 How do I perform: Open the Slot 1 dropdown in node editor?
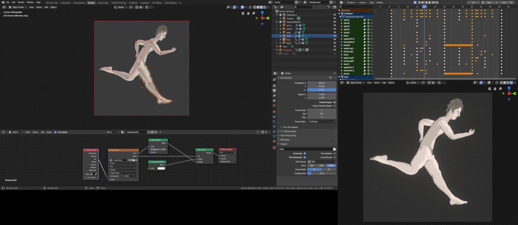(112, 132)
